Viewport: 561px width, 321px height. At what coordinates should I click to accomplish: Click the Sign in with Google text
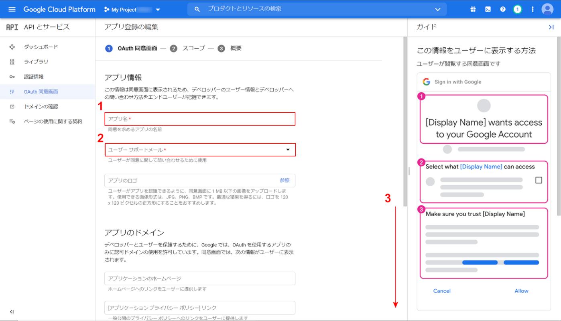[458, 82]
